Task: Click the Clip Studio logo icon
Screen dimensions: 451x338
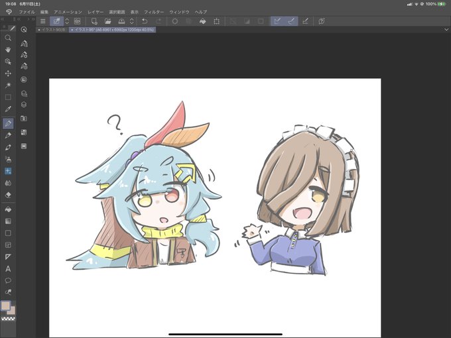Action: pos(9,12)
